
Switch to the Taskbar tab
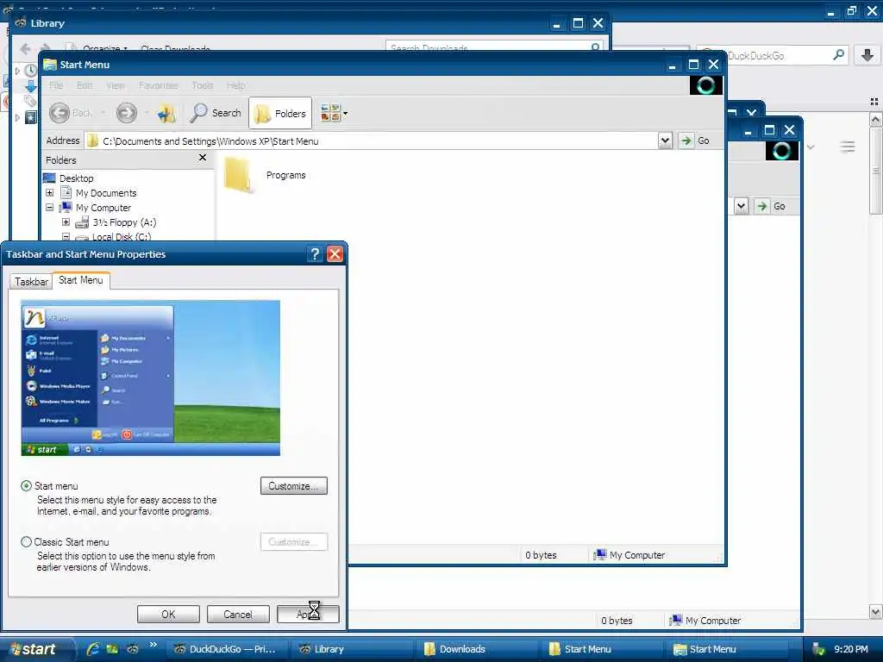coord(31,282)
